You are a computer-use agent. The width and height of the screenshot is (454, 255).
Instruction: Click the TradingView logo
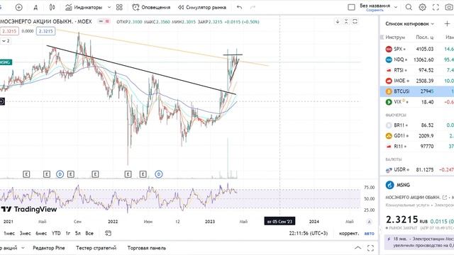pos(28,209)
